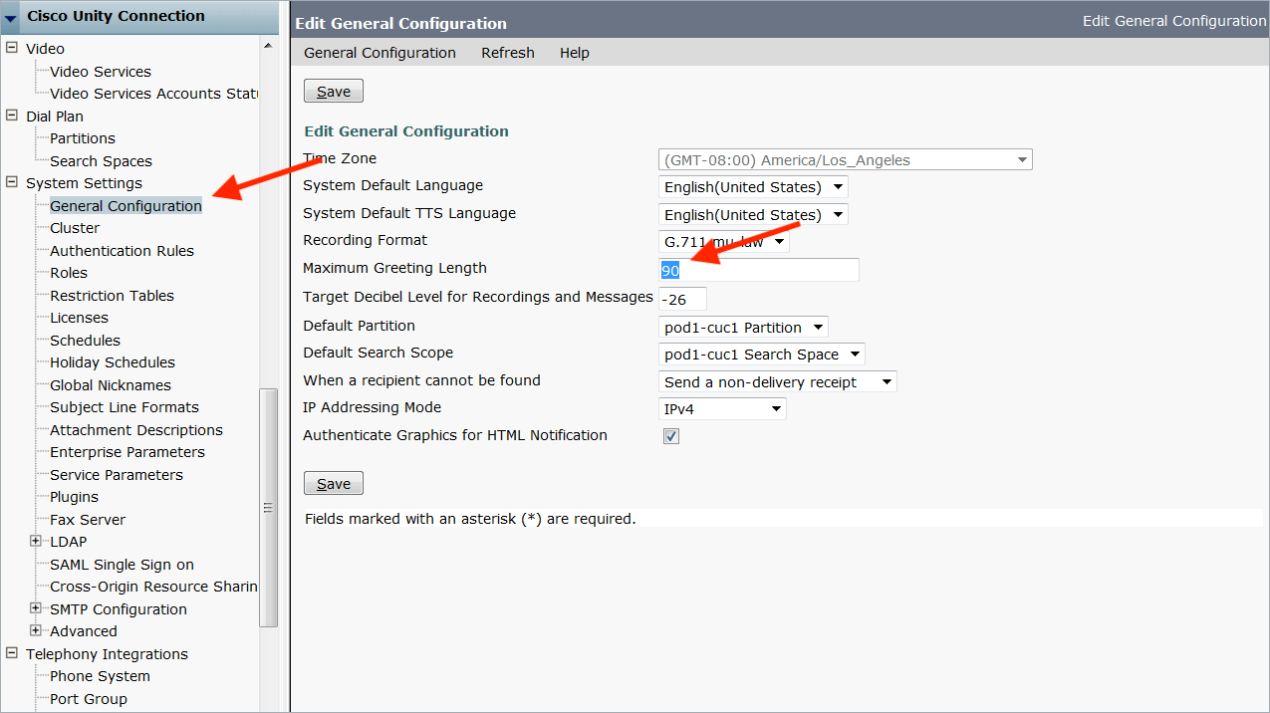Open the Partitions page
1270x713 pixels.
[83, 138]
